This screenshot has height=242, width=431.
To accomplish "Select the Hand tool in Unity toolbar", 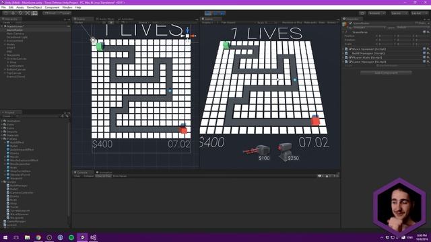I will click(x=5, y=13).
